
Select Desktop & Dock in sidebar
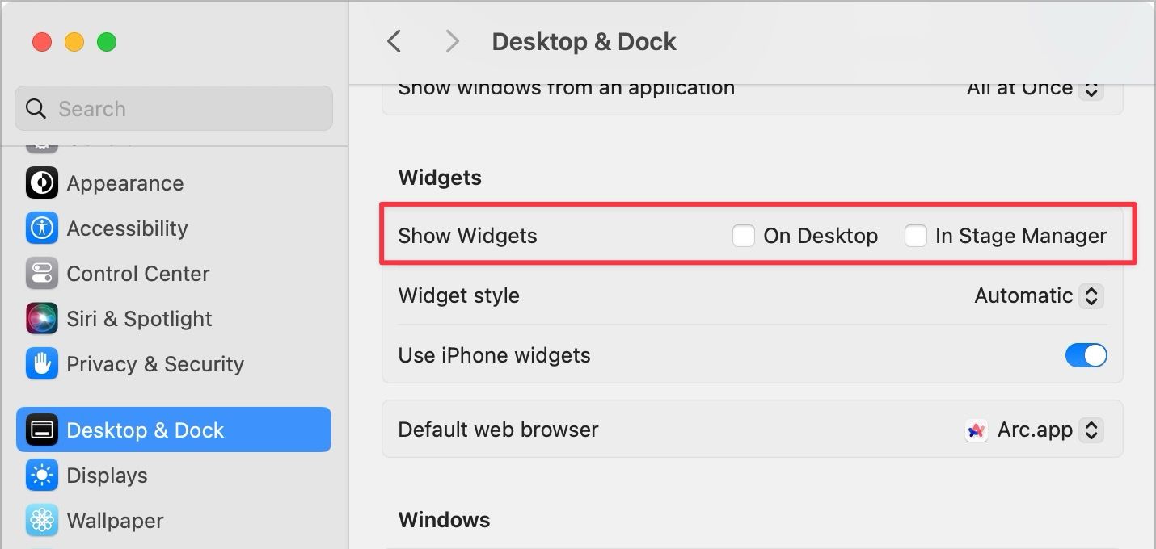pos(174,430)
